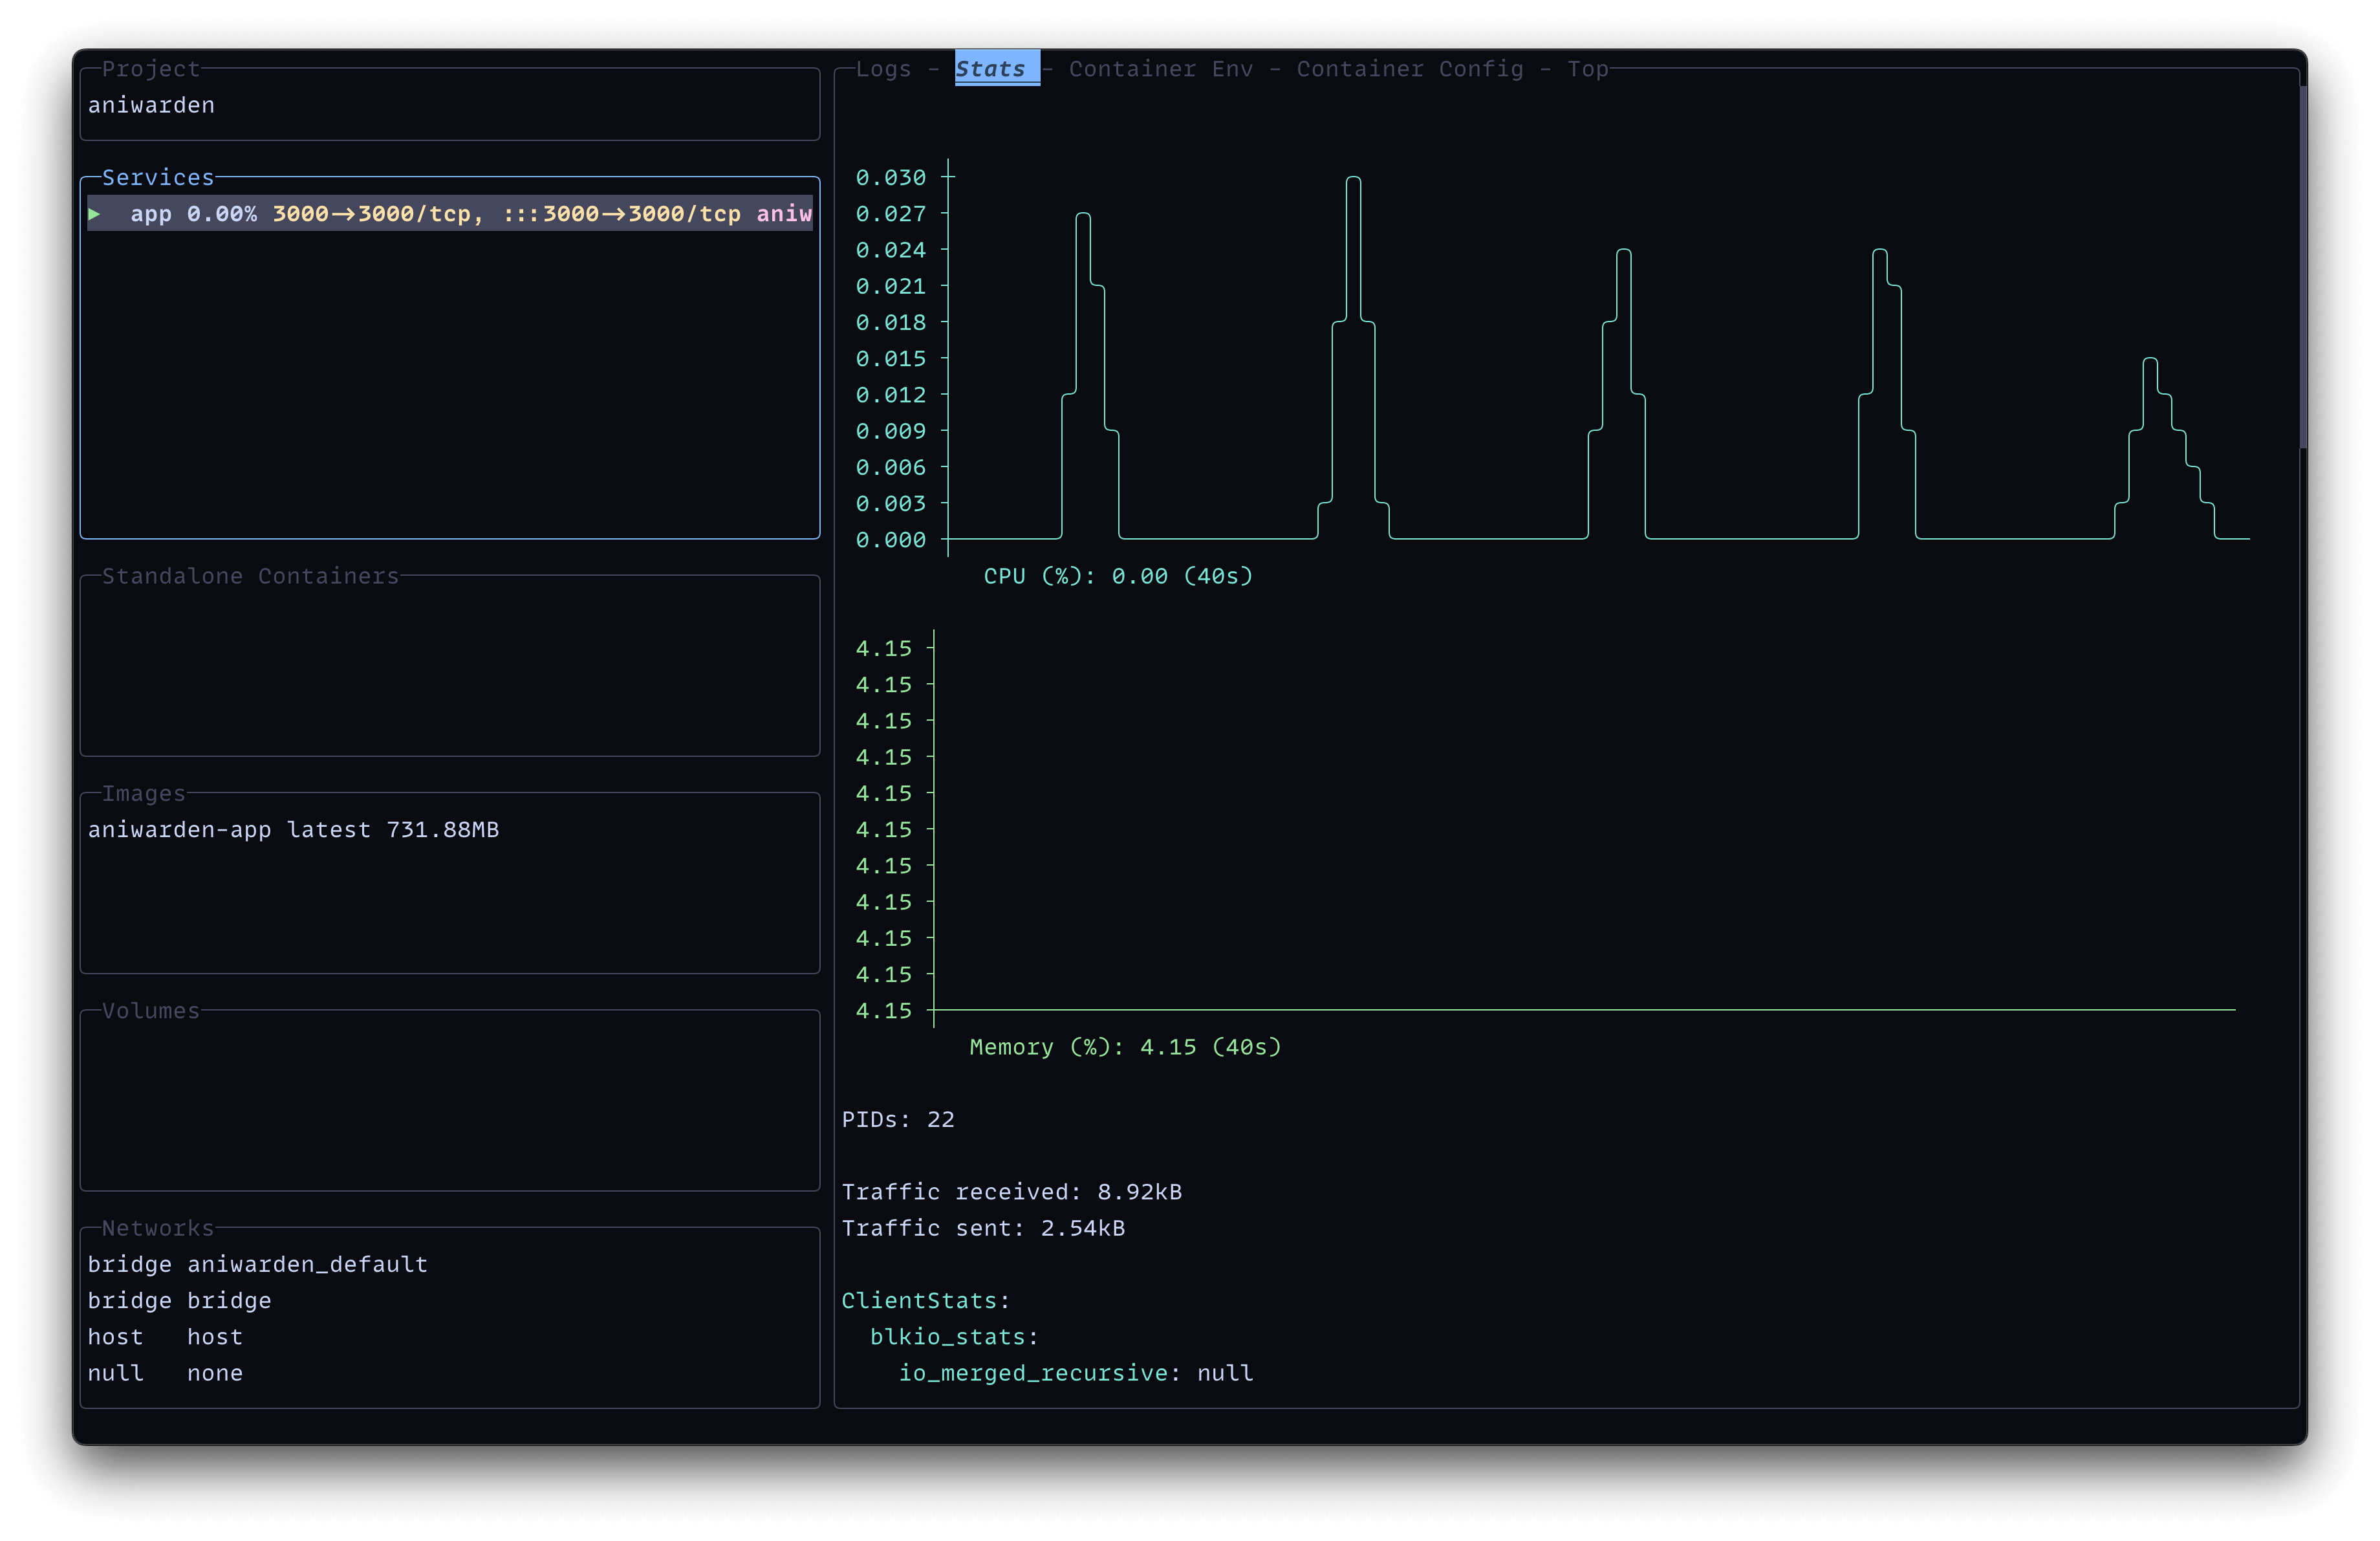
Task: Click Traffic sent: 2.54kB line
Action: click(x=983, y=1228)
